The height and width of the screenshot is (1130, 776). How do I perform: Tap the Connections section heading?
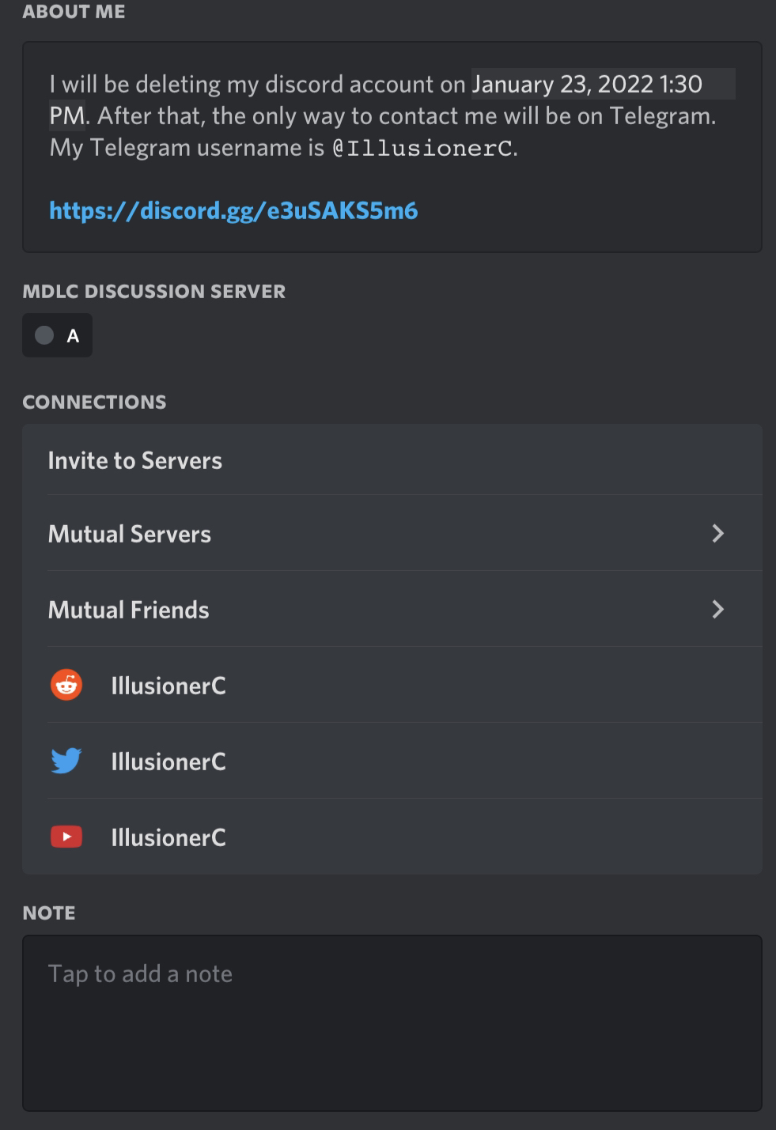pyautogui.click(x=94, y=402)
